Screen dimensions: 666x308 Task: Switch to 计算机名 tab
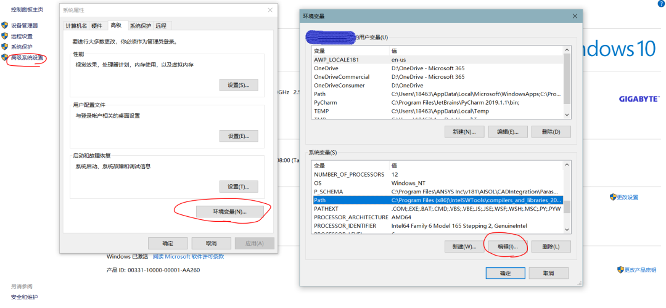(76, 26)
